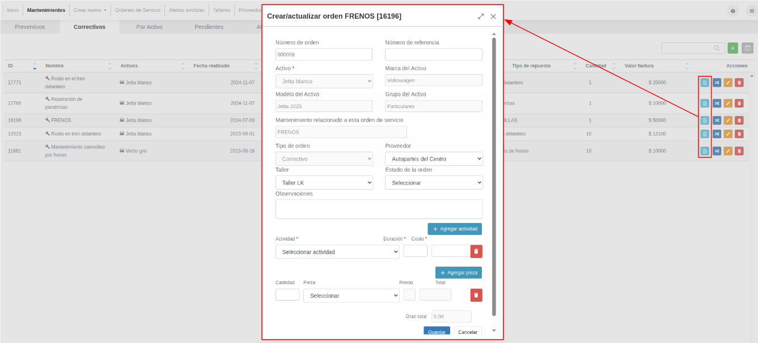Delete the piece row in the dialog

(x=476, y=295)
